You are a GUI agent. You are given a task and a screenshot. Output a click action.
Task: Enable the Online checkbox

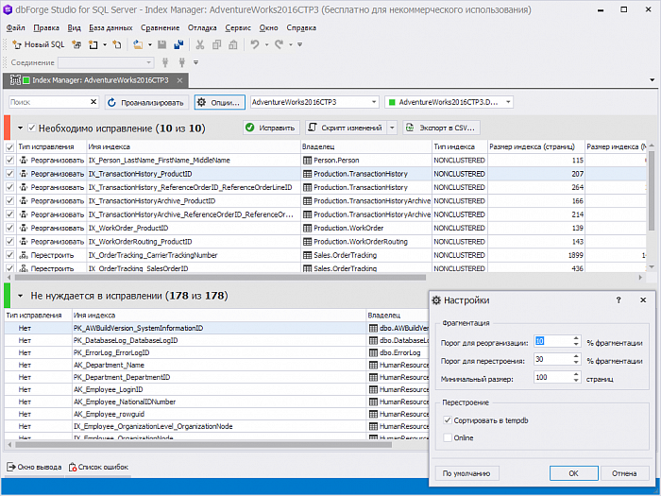tap(448, 437)
